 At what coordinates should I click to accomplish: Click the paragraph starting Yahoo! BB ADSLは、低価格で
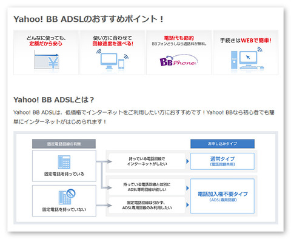pyautogui.click(x=144, y=117)
